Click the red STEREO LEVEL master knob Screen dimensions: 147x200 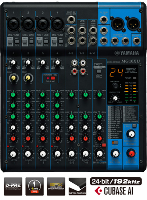[132, 153]
